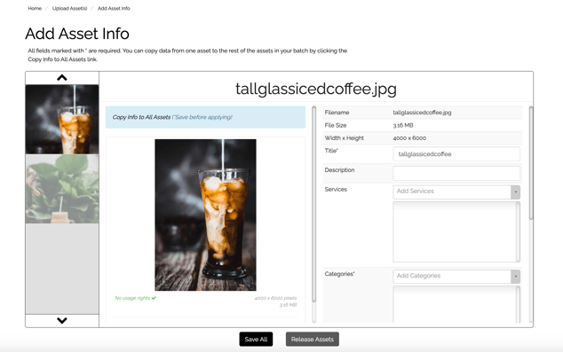Viewport: 563px width, 352px height.
Task: Select the green plant thumbnail
Action: [62, 189]
